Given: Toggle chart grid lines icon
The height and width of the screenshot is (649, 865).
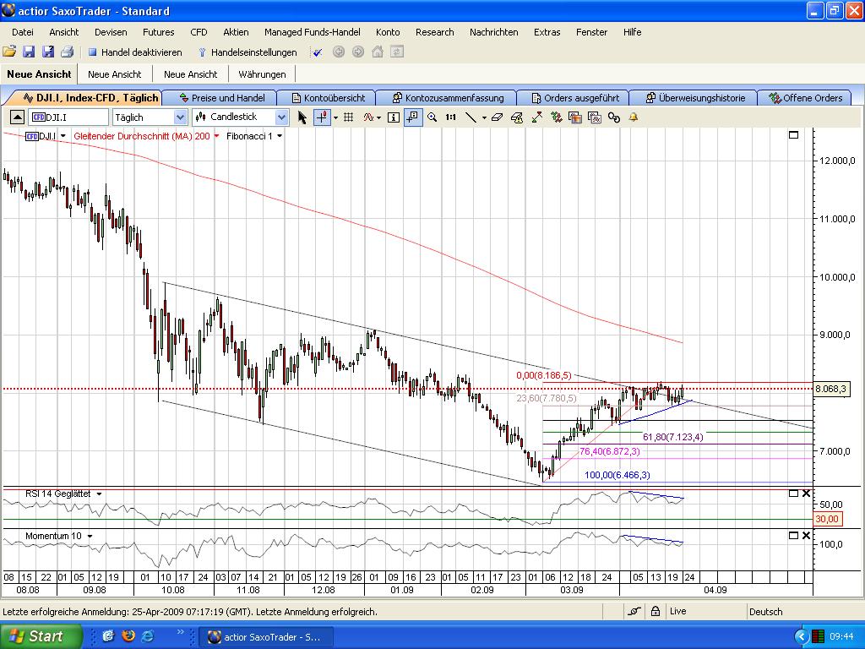Looking at the screenshot, I should [x=348, y=117].
